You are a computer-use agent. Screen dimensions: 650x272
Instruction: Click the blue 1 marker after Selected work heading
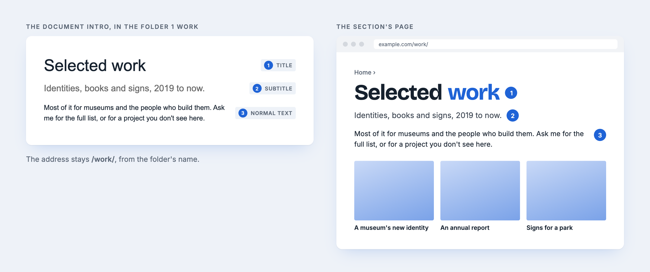coord(511,93)
